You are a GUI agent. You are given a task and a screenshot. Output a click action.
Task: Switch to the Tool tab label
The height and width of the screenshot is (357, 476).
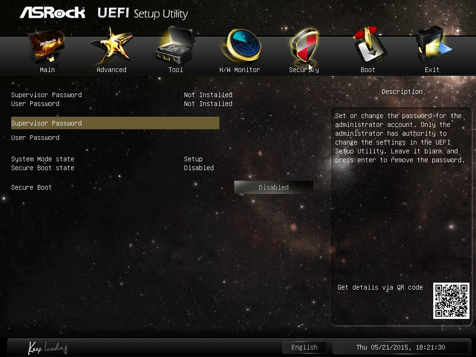(175, 70)
